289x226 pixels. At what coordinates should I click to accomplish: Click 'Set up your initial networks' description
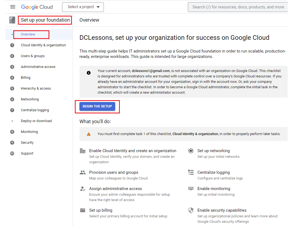pos(219,157)
